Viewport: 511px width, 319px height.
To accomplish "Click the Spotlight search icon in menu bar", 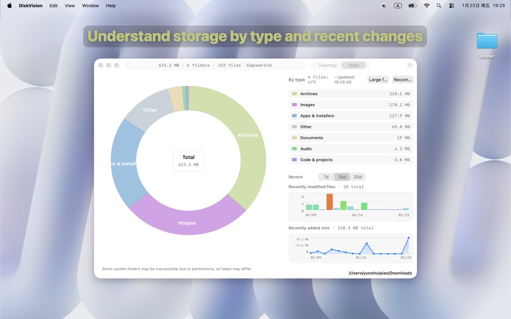I will click(x=438, y=5).
